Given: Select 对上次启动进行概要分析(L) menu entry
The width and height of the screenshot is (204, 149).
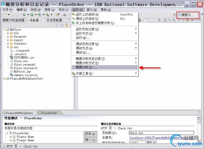Looking at the screenshot, I should pyautogui.click(x=105, y=23).
